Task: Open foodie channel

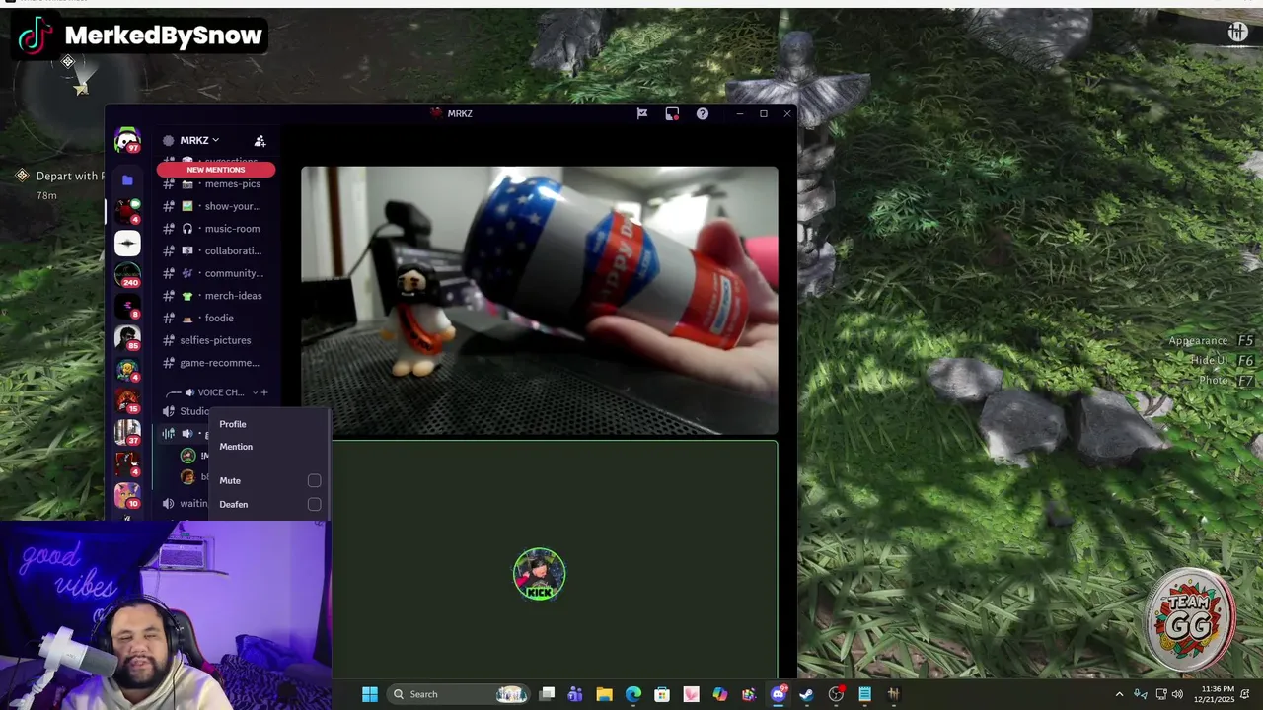Action: [217, 318]
